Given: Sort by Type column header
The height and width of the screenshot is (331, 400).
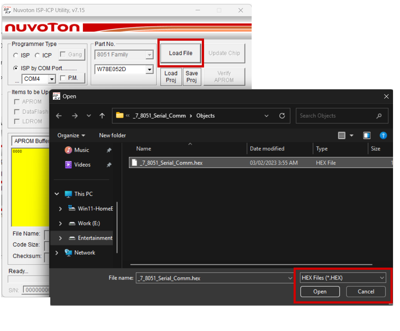Looking at the screenshot, I should coord(322,149).
